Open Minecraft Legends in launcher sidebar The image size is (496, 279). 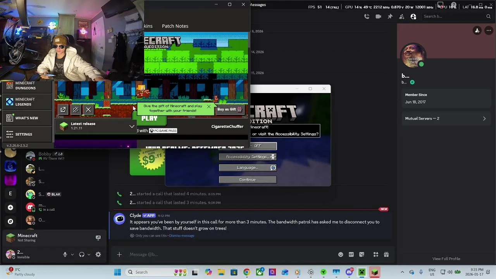click(26, 102)
